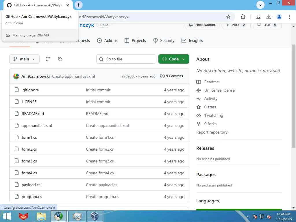Open the Insights tab
Viewport: 296px width, 222px height.
[192, 40]
